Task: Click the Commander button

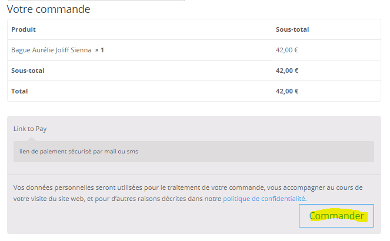Action: tap(336, 216)
